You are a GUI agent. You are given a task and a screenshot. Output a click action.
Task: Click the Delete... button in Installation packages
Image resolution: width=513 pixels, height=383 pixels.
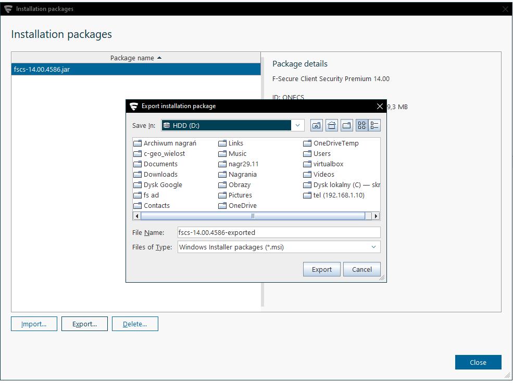point(135,324)
